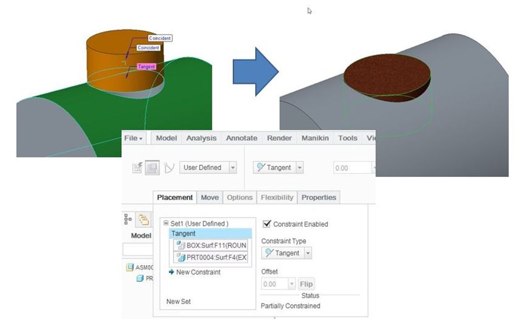Image resolution: width=516 pixels, height=319 pixels.
Task: Click the Constraint Type label
Action: pos(284,241)
